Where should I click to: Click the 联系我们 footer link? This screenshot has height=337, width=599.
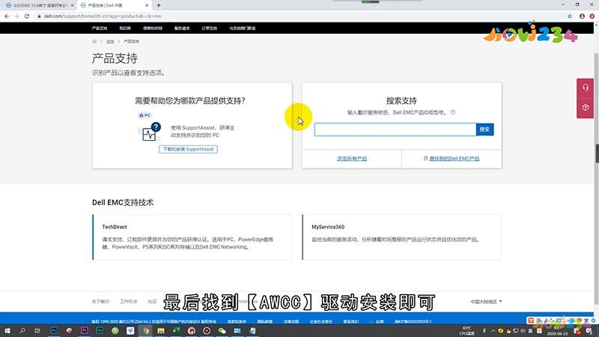click(350, 322)
